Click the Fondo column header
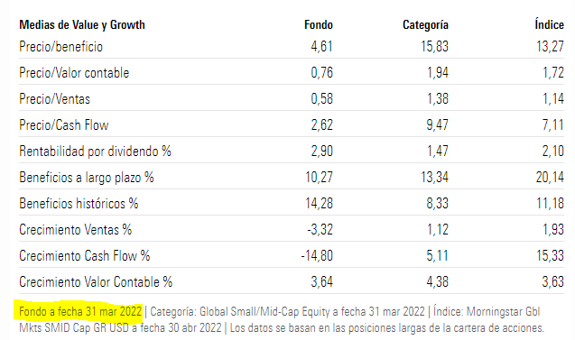The image size is (575, 340). (x=319, y=24)
